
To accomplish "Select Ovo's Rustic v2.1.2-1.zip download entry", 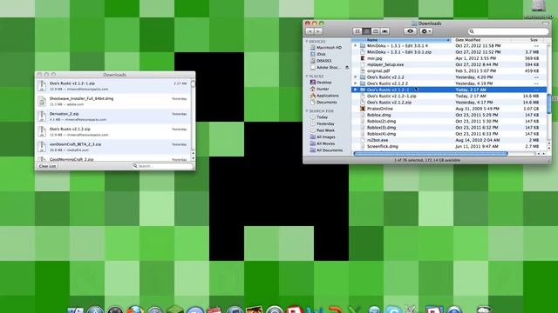I will pyautogui.click(x=113, y=86).
